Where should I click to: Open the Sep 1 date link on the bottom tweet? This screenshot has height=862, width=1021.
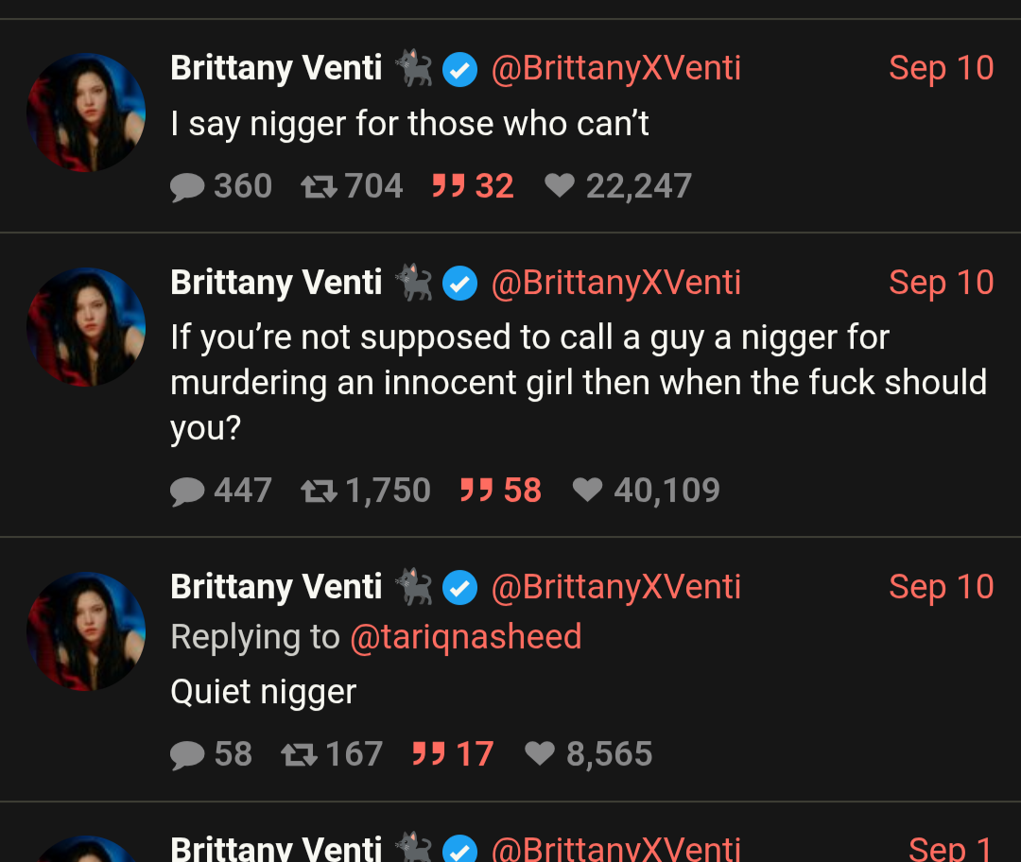coord(949,848)
